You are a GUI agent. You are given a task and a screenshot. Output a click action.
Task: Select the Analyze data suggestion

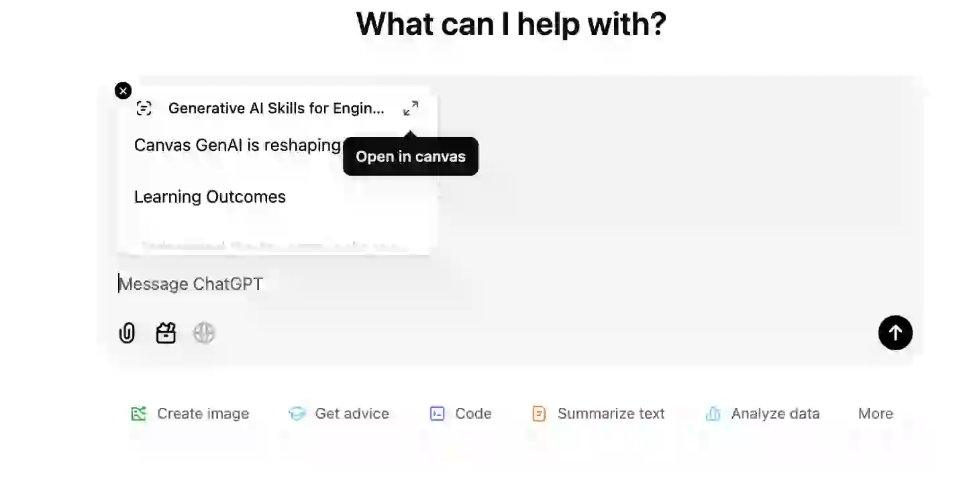point(762,414)
